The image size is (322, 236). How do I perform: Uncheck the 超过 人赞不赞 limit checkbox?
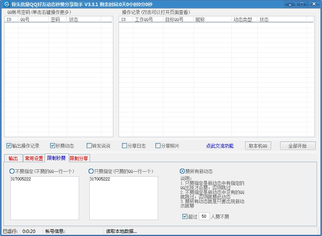click(185, 216)
